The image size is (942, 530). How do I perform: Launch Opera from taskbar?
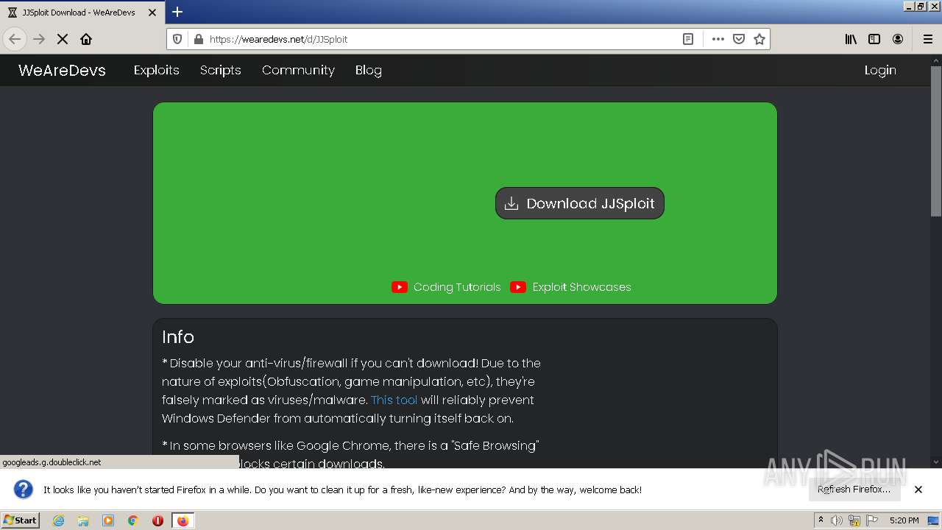click(x=157, y=520)
